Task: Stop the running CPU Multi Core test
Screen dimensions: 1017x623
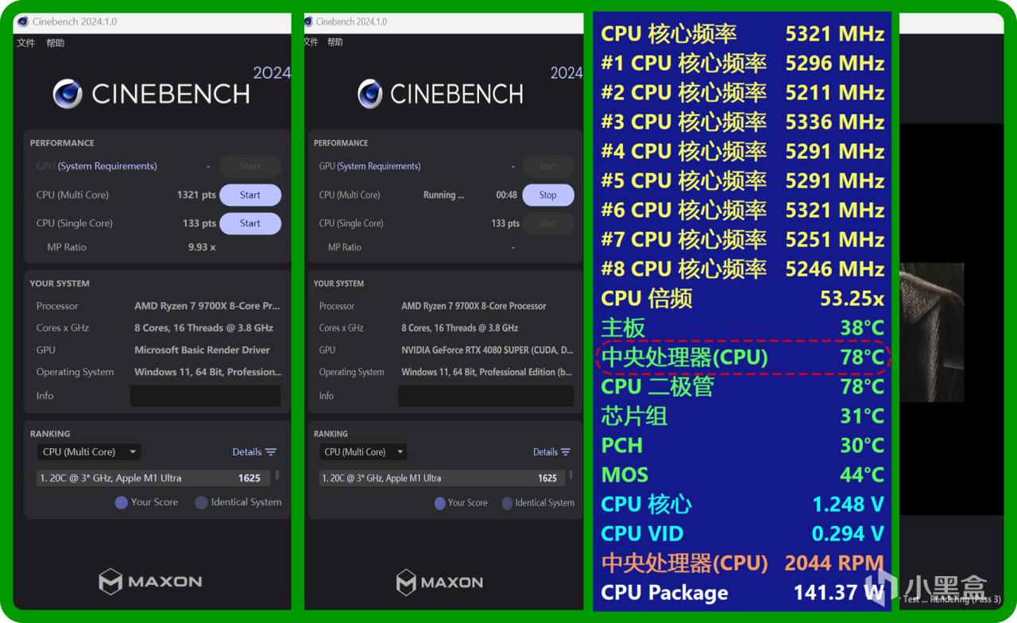Action: (x=548, y=195)
